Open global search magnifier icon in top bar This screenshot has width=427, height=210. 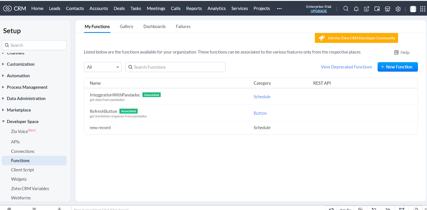pos(346,9)
